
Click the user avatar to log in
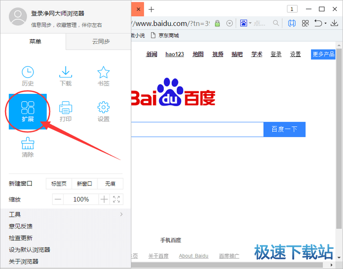click(18, 16)
